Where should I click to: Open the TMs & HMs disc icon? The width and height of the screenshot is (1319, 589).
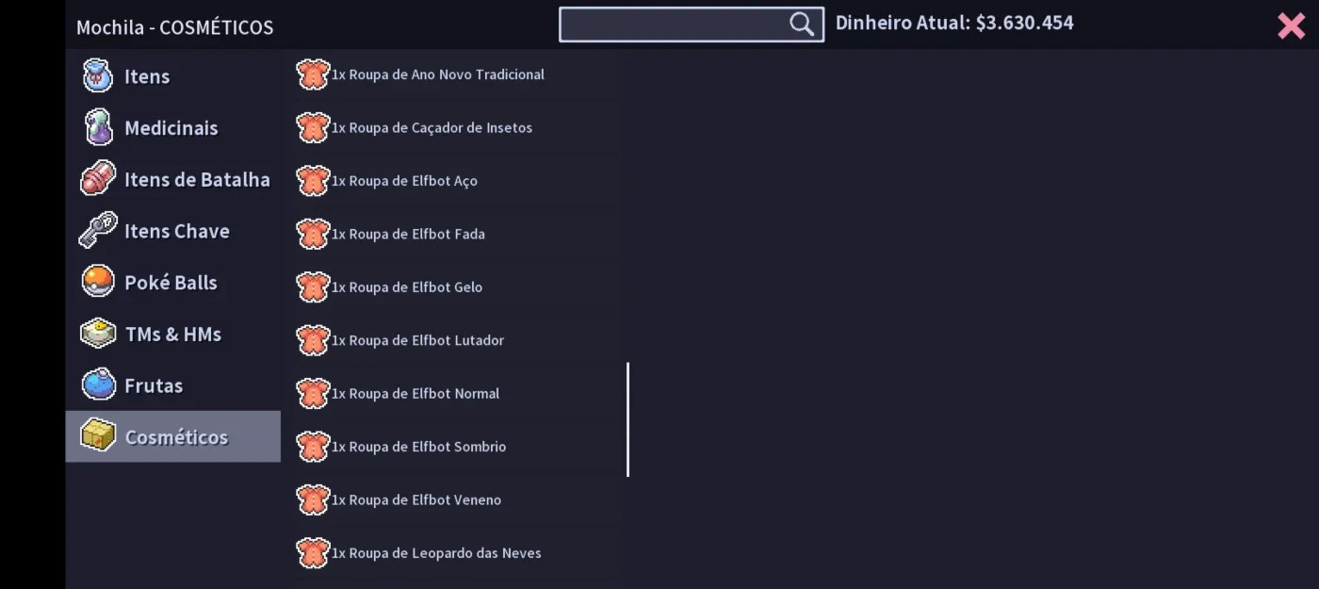(98, 334)
